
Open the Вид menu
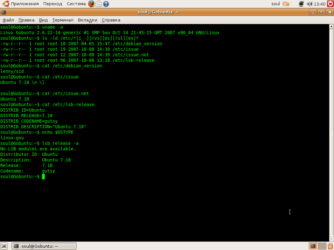(x=43, y=20)
